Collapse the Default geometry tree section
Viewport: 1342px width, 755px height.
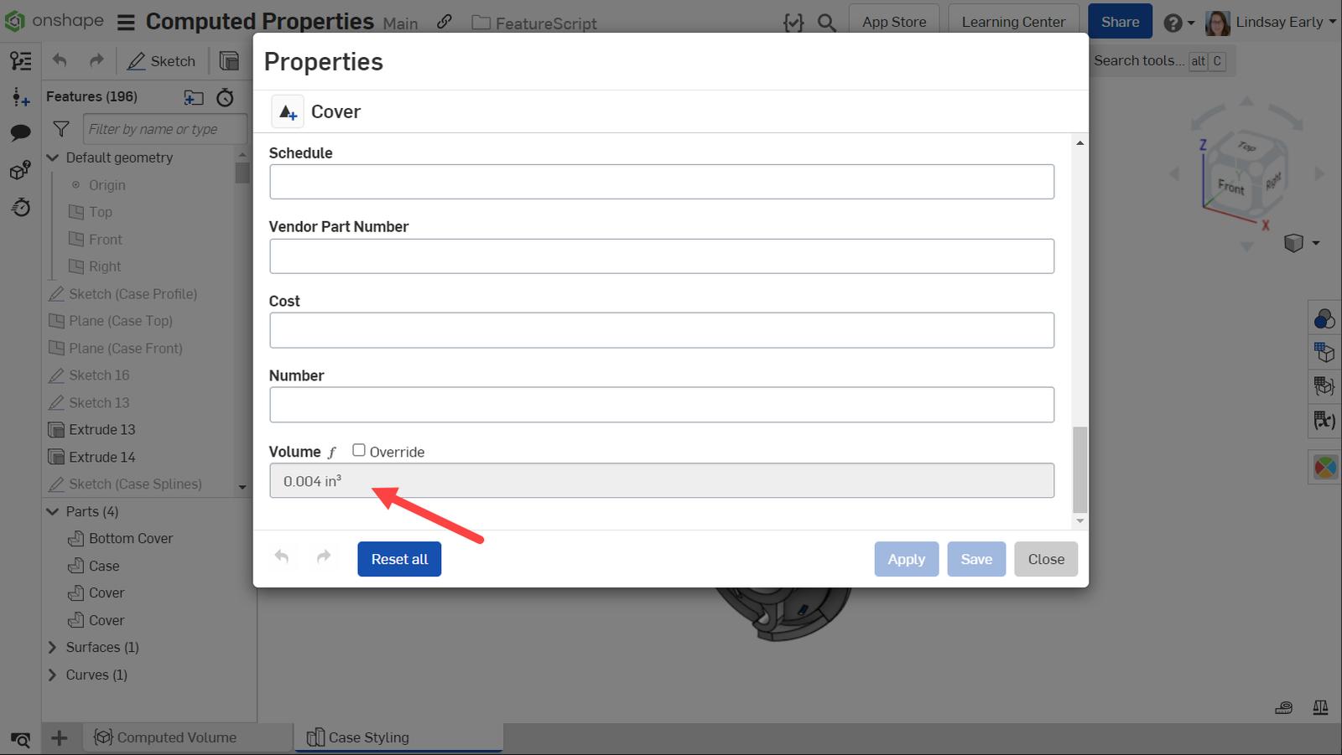(53, 158)
